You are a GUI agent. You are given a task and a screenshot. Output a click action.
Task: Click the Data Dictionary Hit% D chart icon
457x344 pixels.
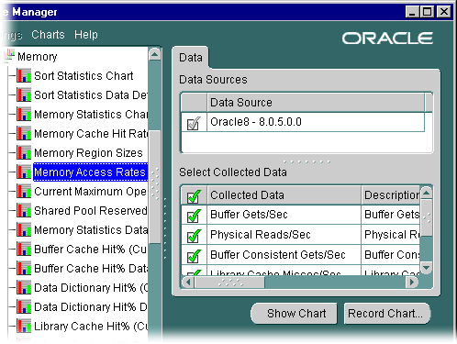point(24,306)
